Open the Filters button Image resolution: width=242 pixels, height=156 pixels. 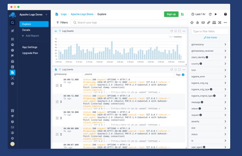point(62,23)
